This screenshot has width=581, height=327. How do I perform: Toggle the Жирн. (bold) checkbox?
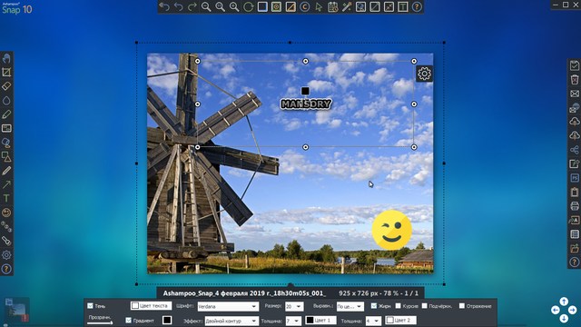click(374, 306)
